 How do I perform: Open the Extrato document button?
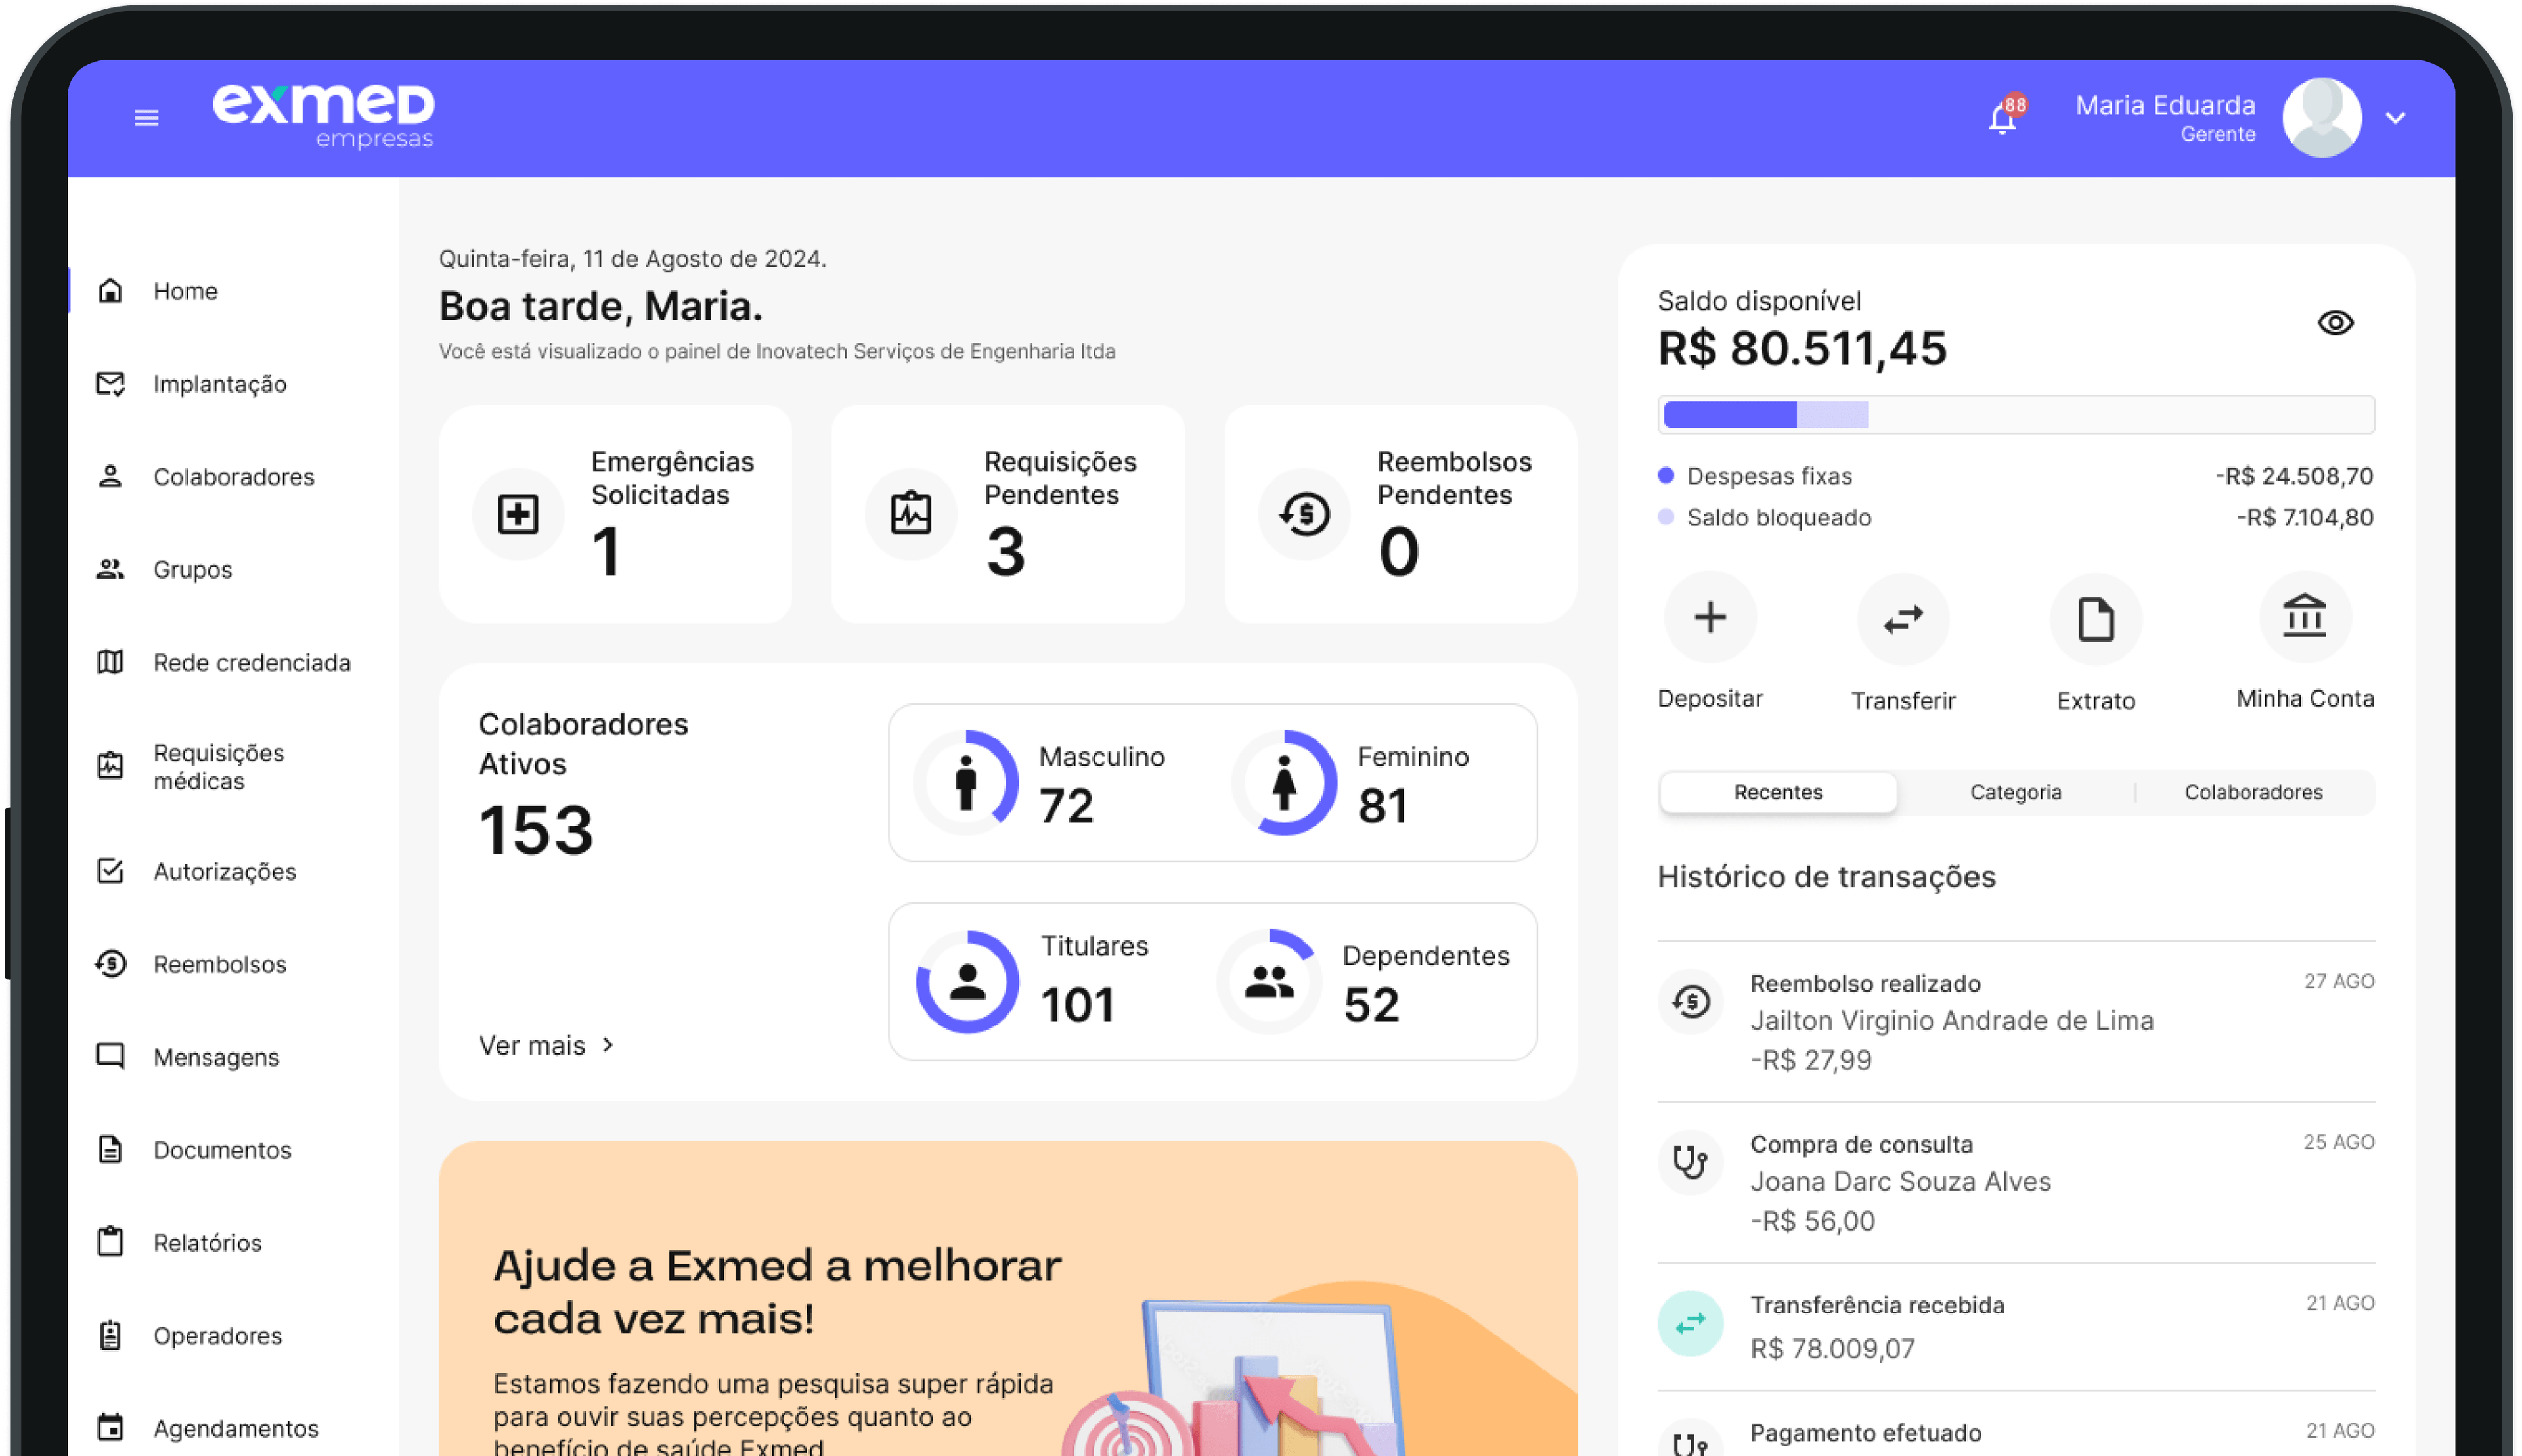pos(2096,619)
